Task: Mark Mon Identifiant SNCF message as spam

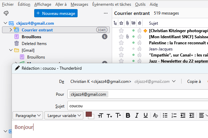Action: (139, 37)
